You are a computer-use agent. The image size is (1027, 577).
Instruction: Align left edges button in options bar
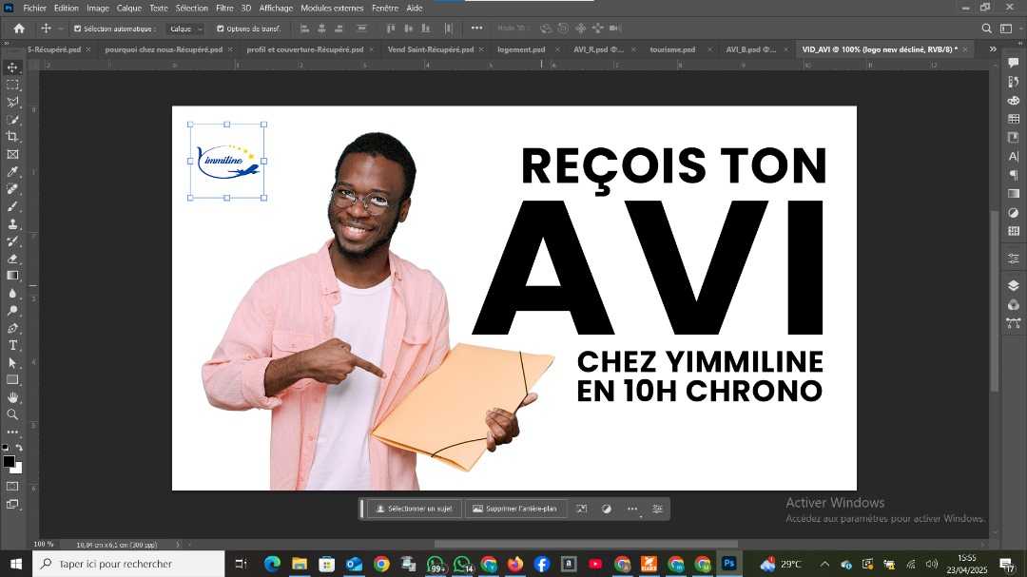pos(304,29)
